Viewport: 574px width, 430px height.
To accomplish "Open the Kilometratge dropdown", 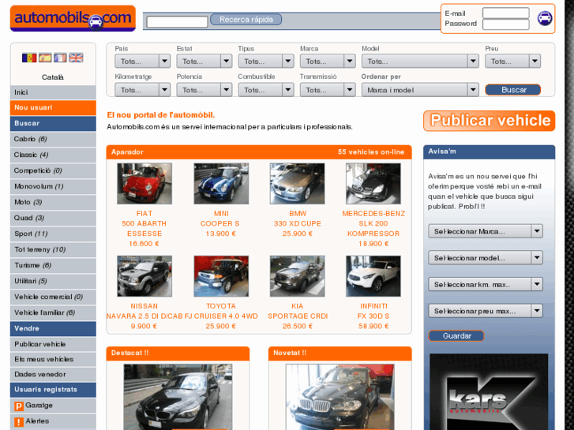I will [142, 90].
